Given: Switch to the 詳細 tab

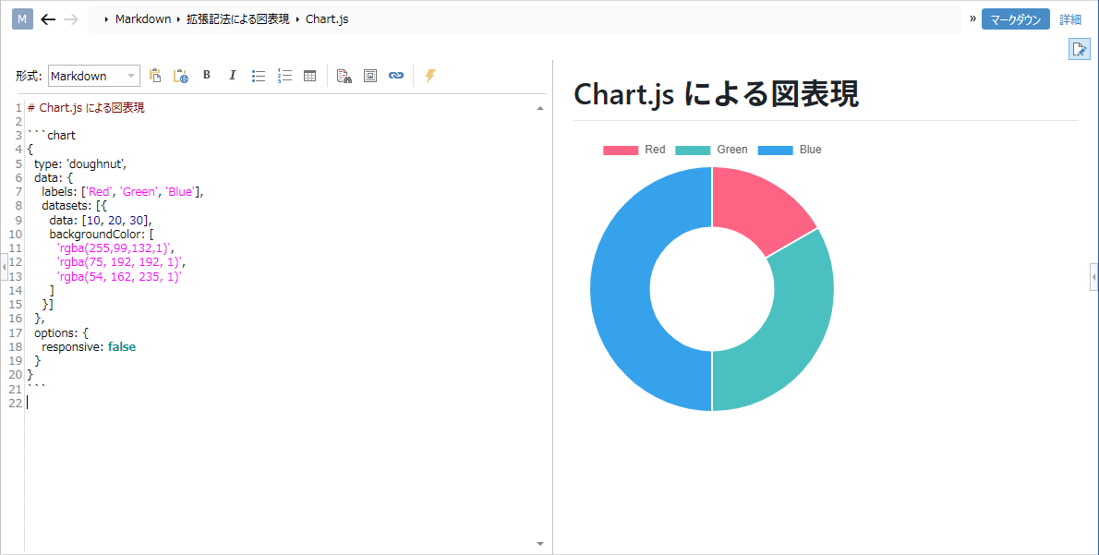Looking at the screenshot, I should coord(1070,19).
